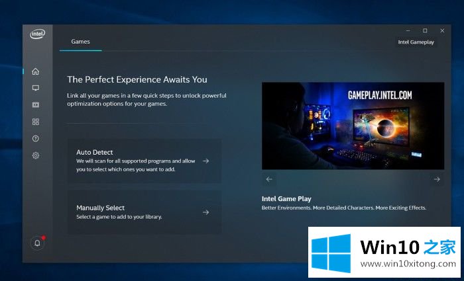The width and height of the screenshot is (464, 281).
Task: Click the Intel Gameplay button
Action: coord(416,42)
